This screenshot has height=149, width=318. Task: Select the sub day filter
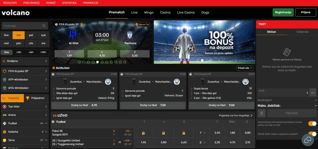(43, 35)
